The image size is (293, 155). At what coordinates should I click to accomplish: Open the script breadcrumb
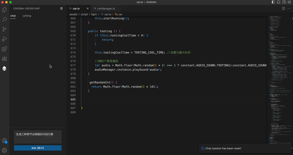[x=84, y=14]
